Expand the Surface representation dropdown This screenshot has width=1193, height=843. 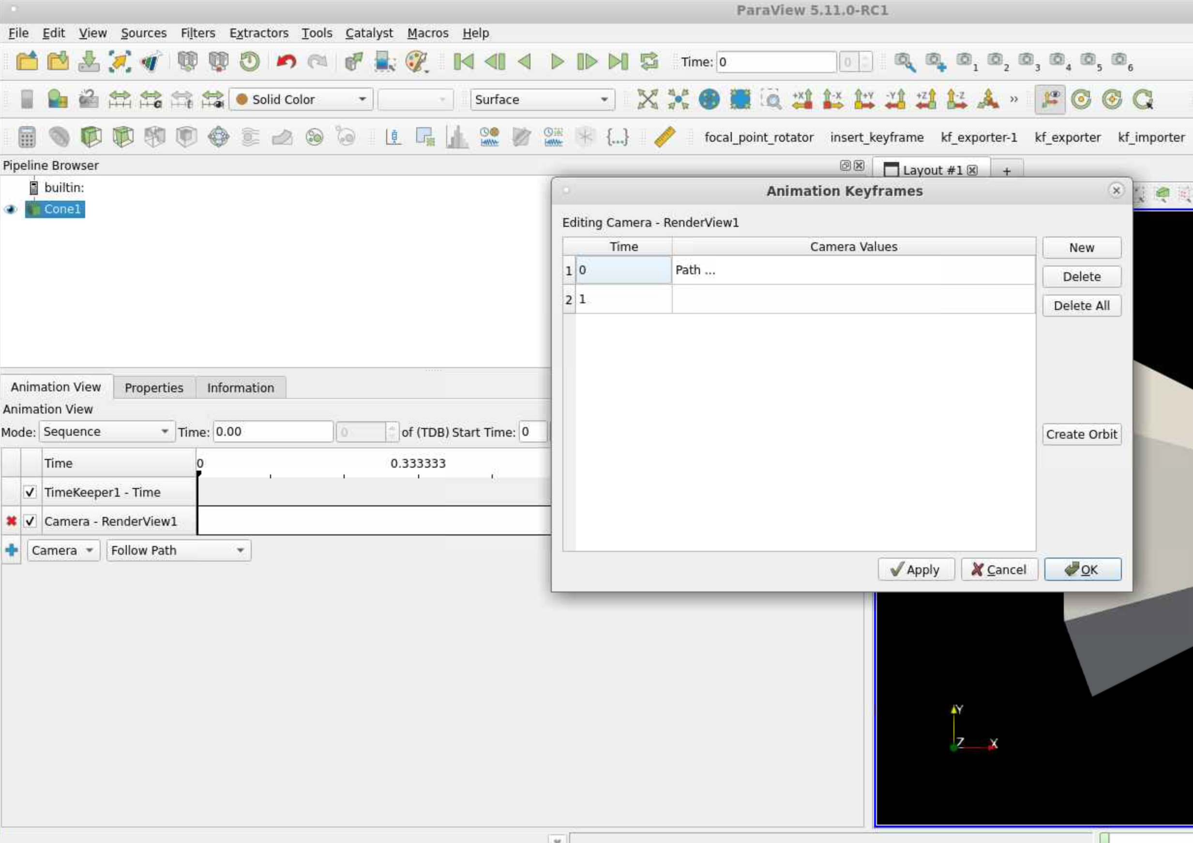[542, 99]
